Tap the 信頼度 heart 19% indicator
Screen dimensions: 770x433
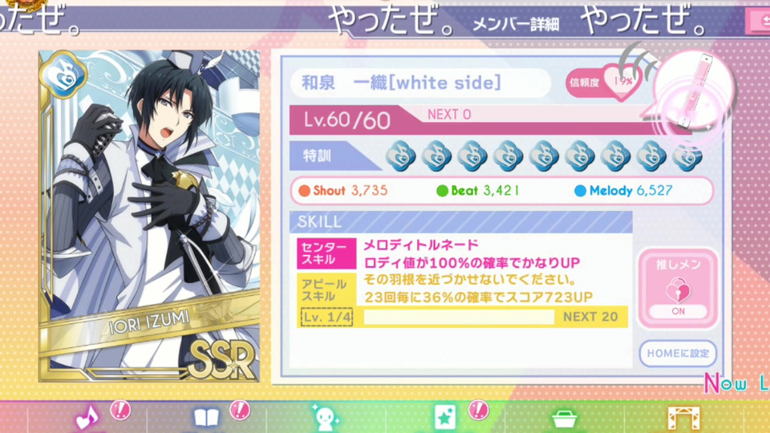tap(603, 83)
